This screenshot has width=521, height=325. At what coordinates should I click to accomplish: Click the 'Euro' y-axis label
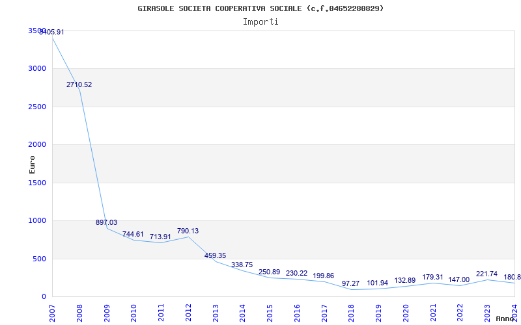pyautogui.click(x=32, y=164)
